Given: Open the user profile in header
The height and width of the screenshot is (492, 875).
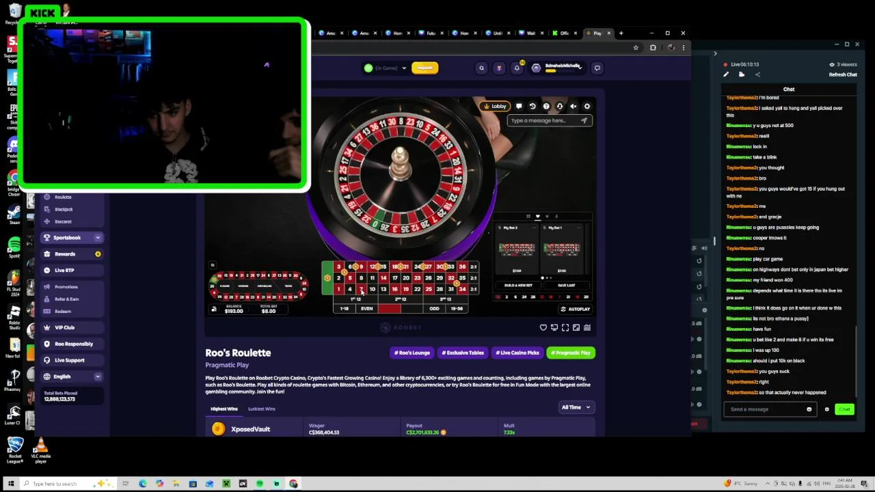Looking at the screenshot, I should [x=556, y=67].
